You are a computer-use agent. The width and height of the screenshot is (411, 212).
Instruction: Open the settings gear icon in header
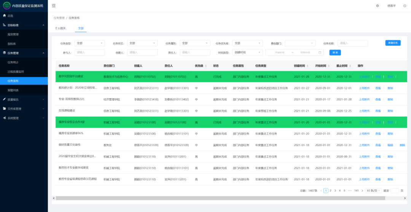pos(378,6)
